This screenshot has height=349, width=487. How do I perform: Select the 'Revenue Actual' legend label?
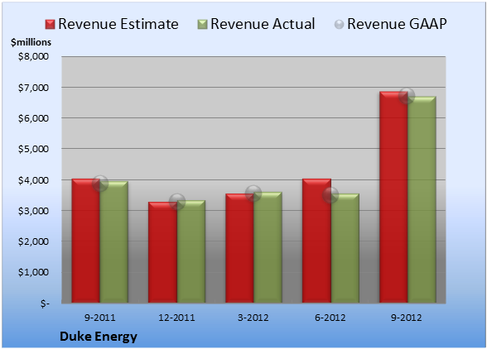tap(263, 24)
